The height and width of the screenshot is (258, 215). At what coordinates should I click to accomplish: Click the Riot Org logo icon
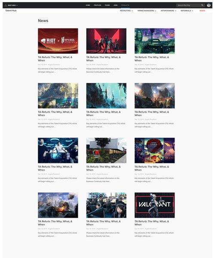[6, 5]
